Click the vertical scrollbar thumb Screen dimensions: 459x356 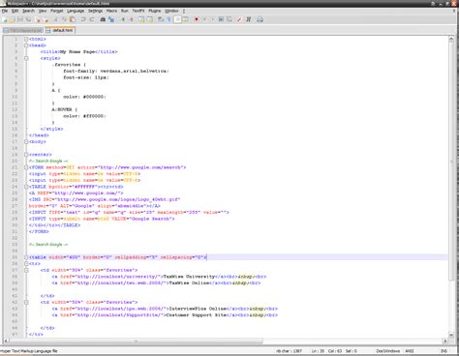tap(451, 162)
